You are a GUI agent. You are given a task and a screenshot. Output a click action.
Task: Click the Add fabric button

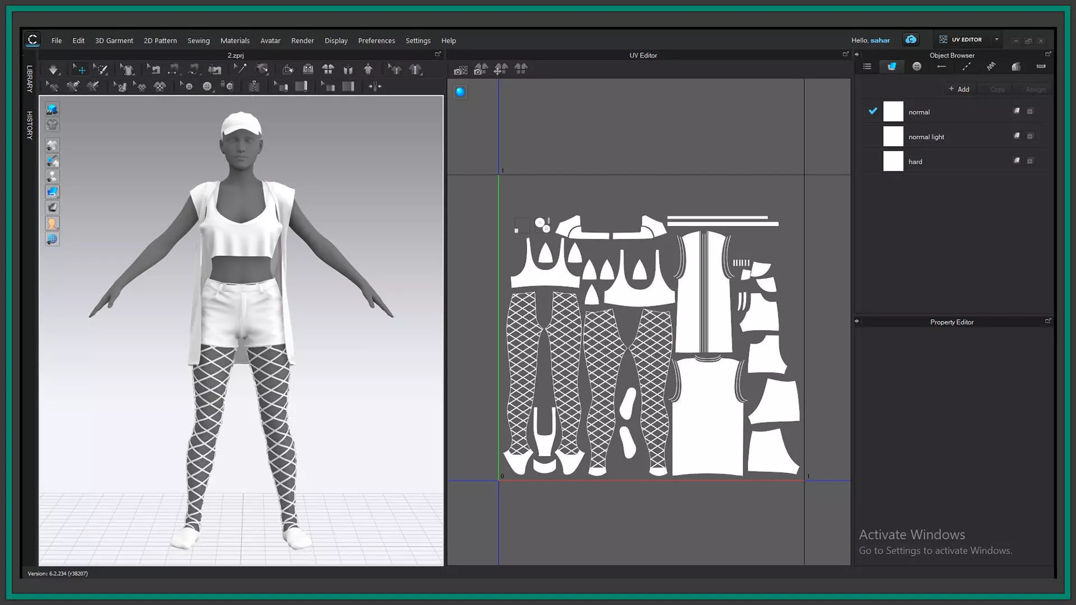tap(959, 89)
